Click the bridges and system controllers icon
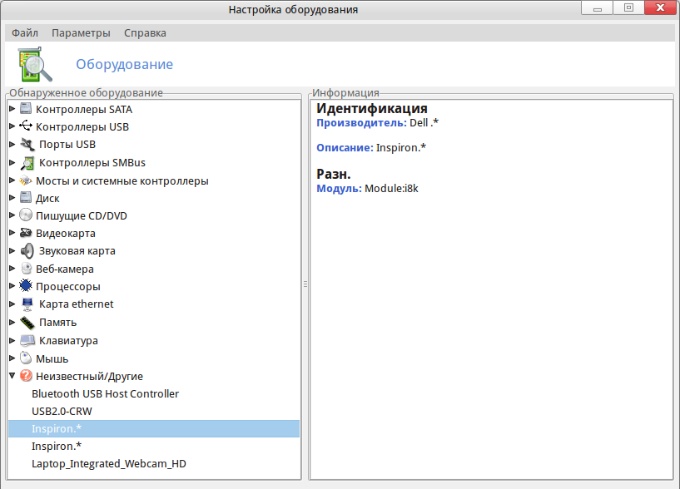Image resolution: width=680 pixels, height=489 pixels. click(26, 180)
